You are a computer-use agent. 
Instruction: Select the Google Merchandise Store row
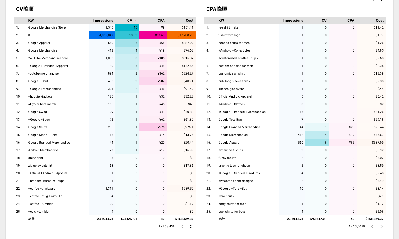[105, 27]
